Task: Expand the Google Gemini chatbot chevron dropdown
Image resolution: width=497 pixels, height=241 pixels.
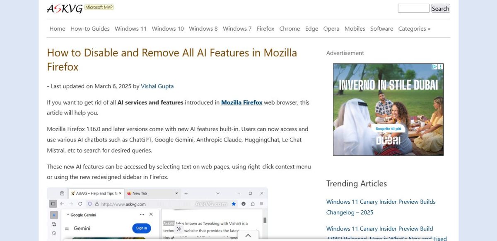Action: coord(68,215)
